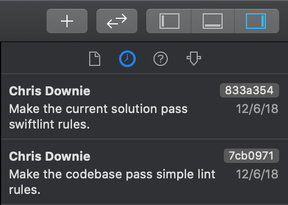This screenshot has width=288, height=205.
Task: Click the second commit's 12/6/18 date
Action: [257, 174]
